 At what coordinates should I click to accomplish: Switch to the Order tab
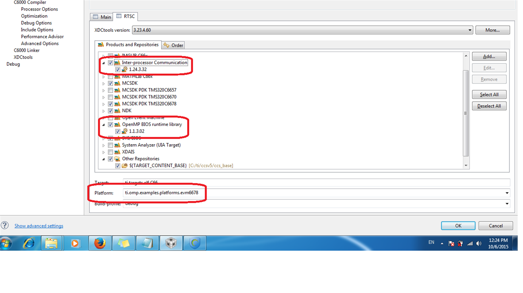tap(173, 45)
